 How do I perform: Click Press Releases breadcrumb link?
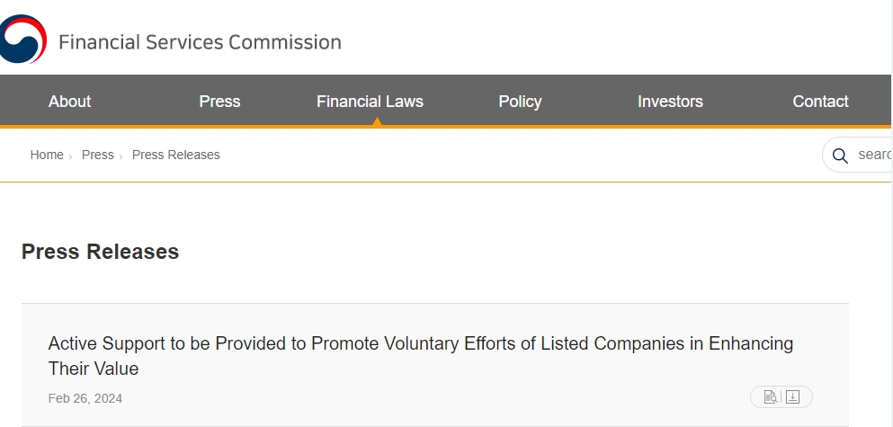[175, 155]
